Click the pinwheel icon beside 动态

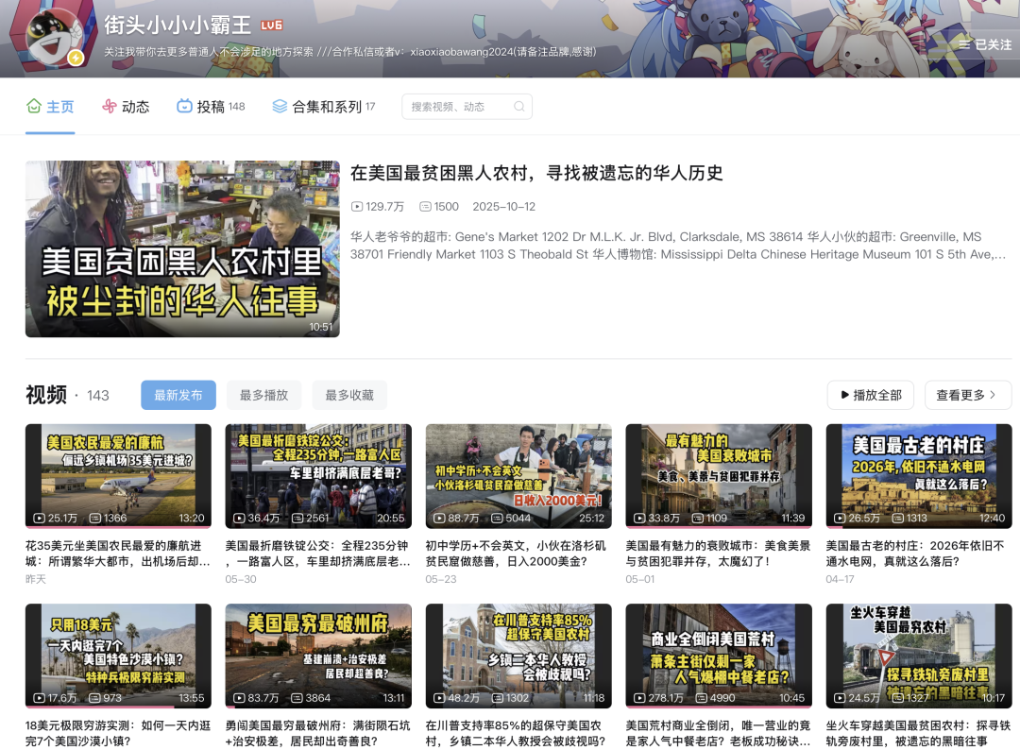pos(110,106)
